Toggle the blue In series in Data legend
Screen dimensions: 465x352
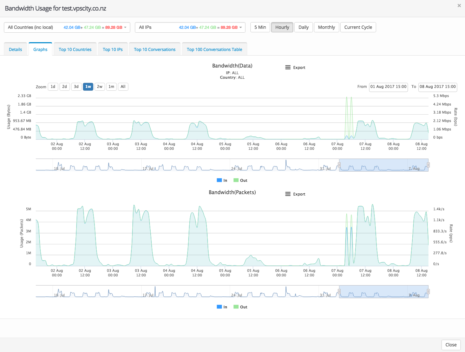click(222, 180)
